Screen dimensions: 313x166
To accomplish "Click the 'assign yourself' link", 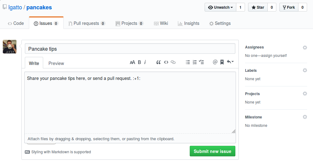I will [274, 56].
